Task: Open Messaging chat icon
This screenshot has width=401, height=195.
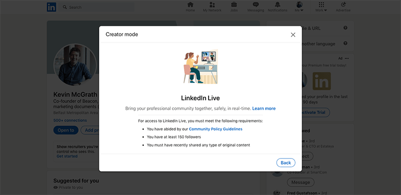Action: tap(256, 4)
